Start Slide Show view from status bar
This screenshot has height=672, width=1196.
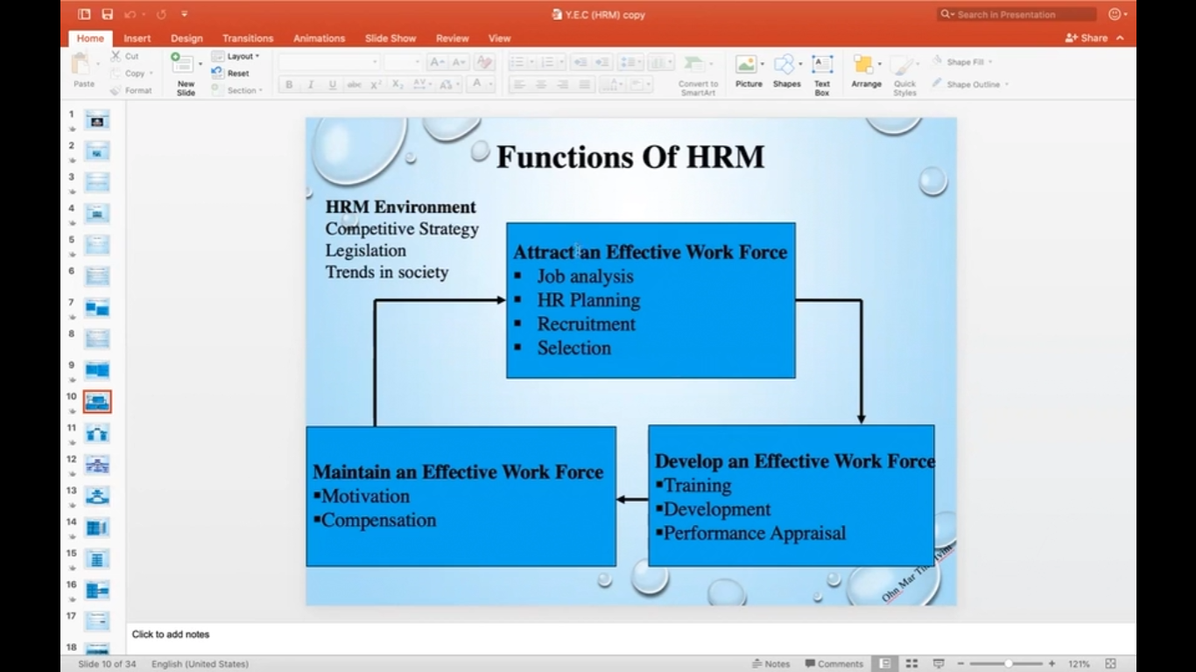pyautogui.click(x=939, y=664)
